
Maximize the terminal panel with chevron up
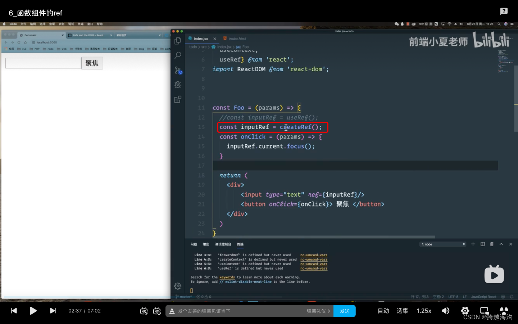[501, 244]
